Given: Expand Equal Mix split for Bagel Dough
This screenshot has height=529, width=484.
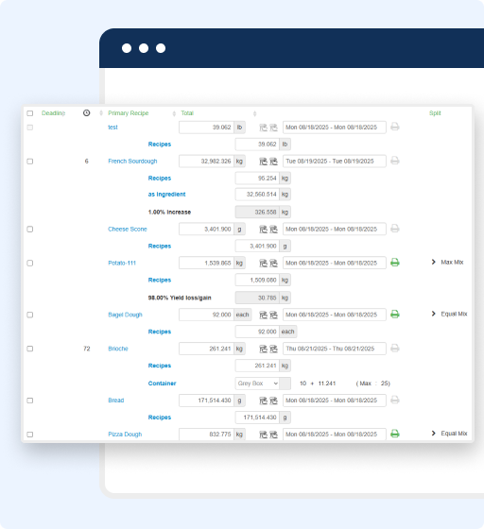Looking at the screenshot, I should (x=449, y=314).
